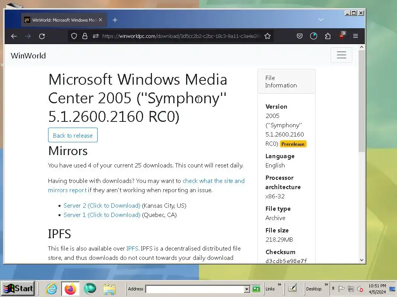
Task: Click the taskbar Address input field
Action: tap(195, 289)
